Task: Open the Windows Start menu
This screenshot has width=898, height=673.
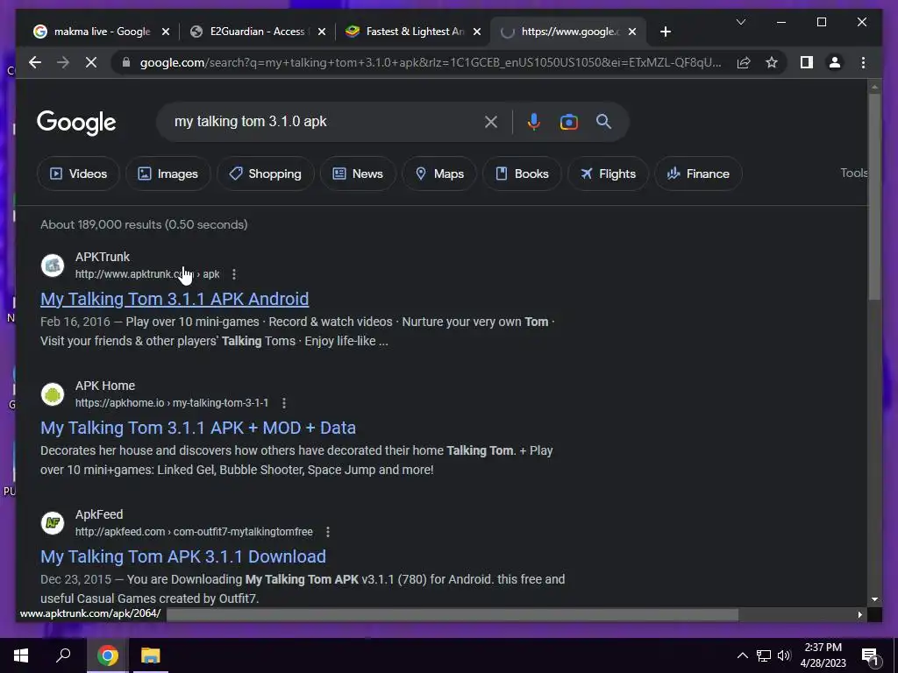Action: pos(21,655)
